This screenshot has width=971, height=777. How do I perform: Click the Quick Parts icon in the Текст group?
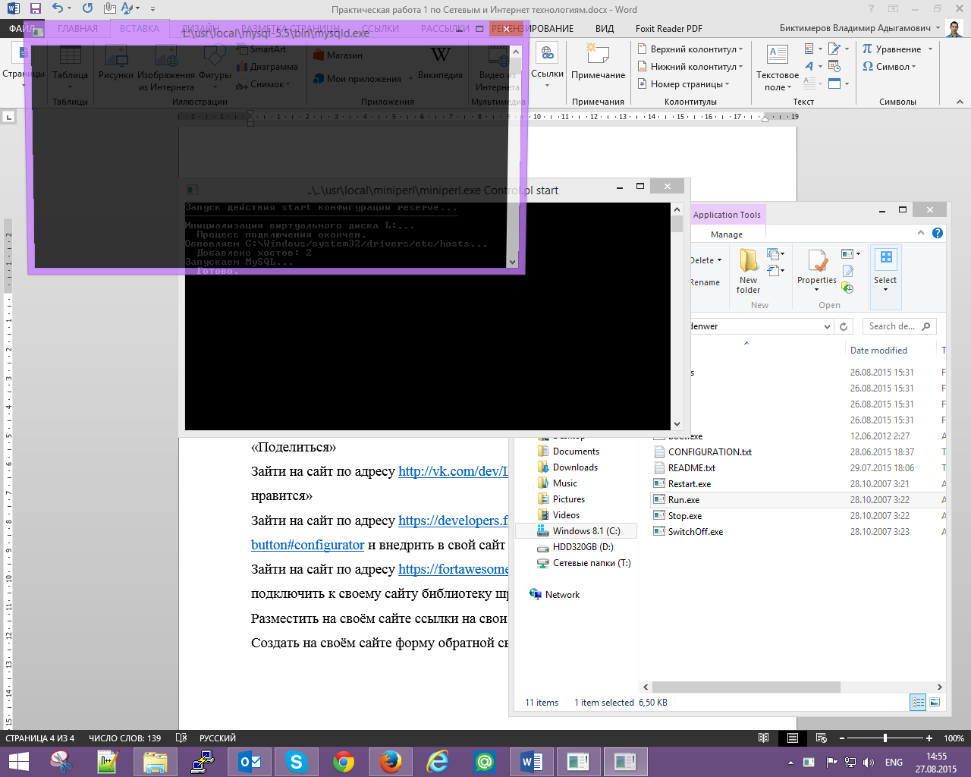[x=809, y=49]
